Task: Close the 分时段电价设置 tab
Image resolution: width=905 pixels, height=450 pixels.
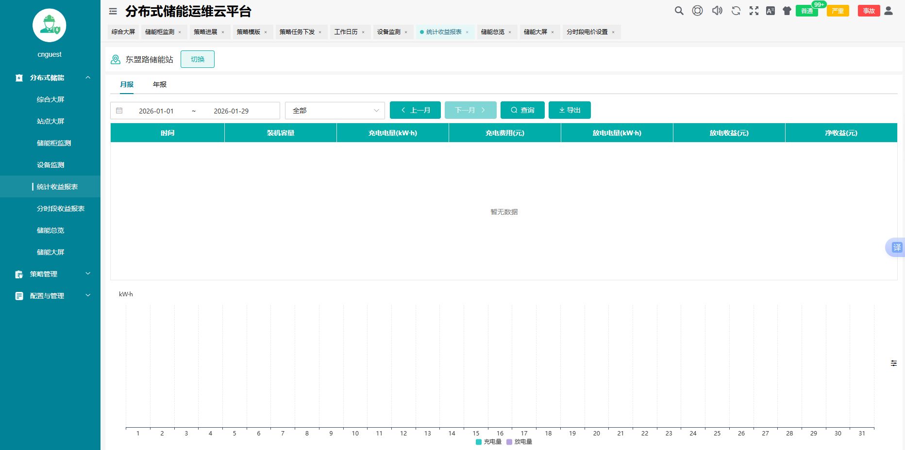Action: coord(613,32)
